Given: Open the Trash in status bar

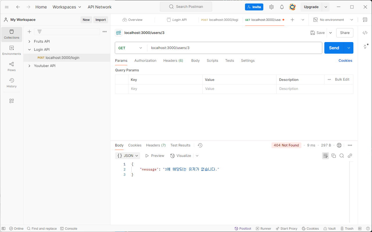Looking at the screenshot, I should pos(347,229).
